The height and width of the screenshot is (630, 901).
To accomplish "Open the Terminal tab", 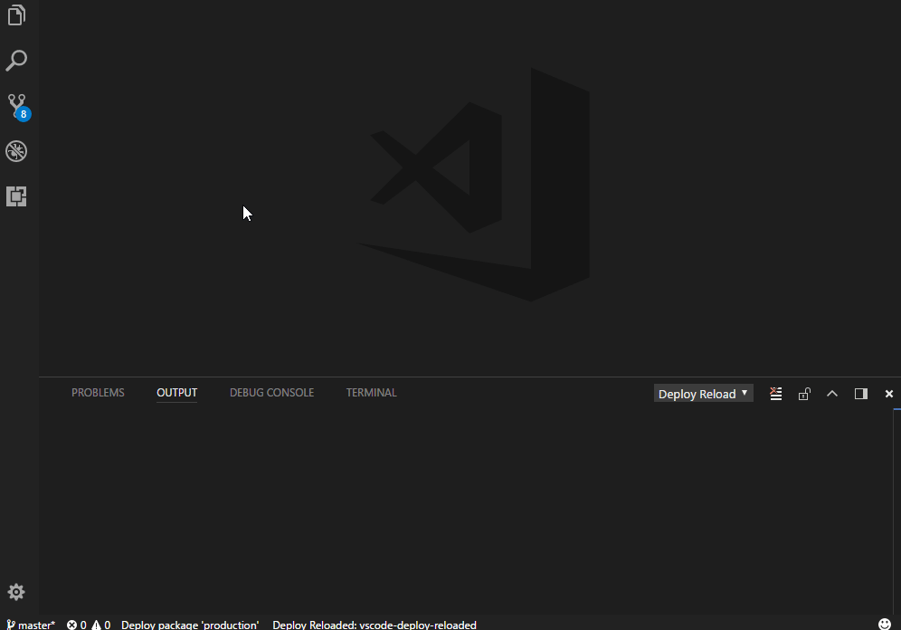I will [371, 393].
